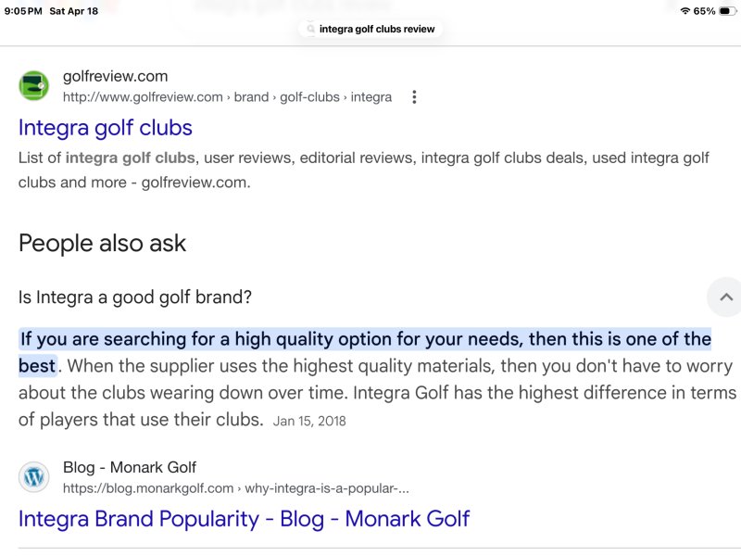Open the "Integra Brand Popularity - Blog - Monark Golf" link
The image size is (741, 556).
tap(244, 519)
